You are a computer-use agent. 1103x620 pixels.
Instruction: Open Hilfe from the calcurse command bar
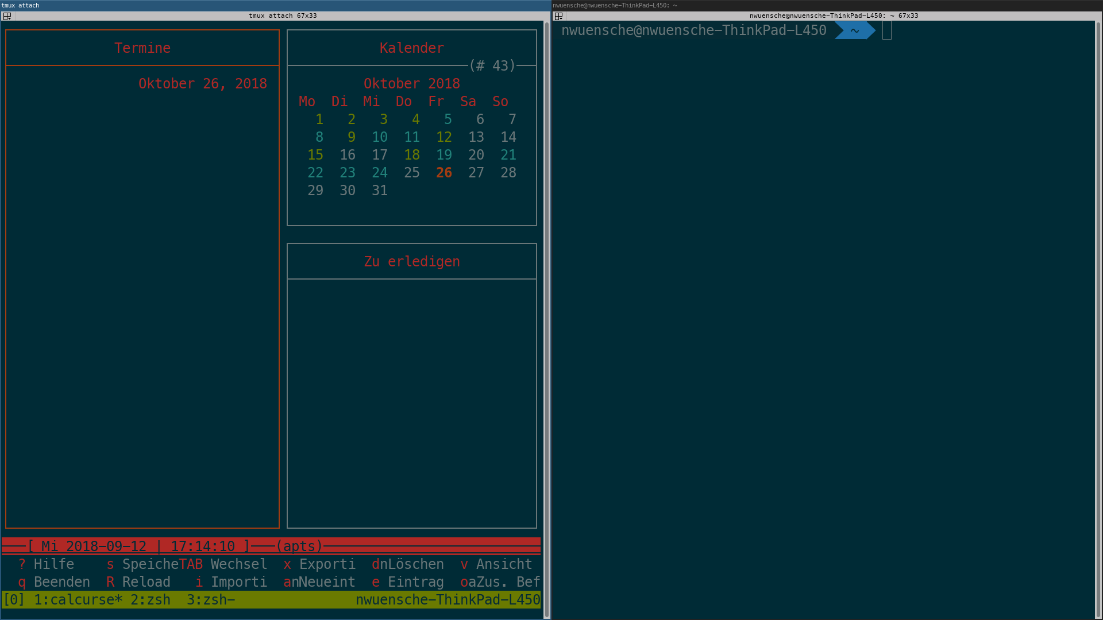(x=47, y=564)
